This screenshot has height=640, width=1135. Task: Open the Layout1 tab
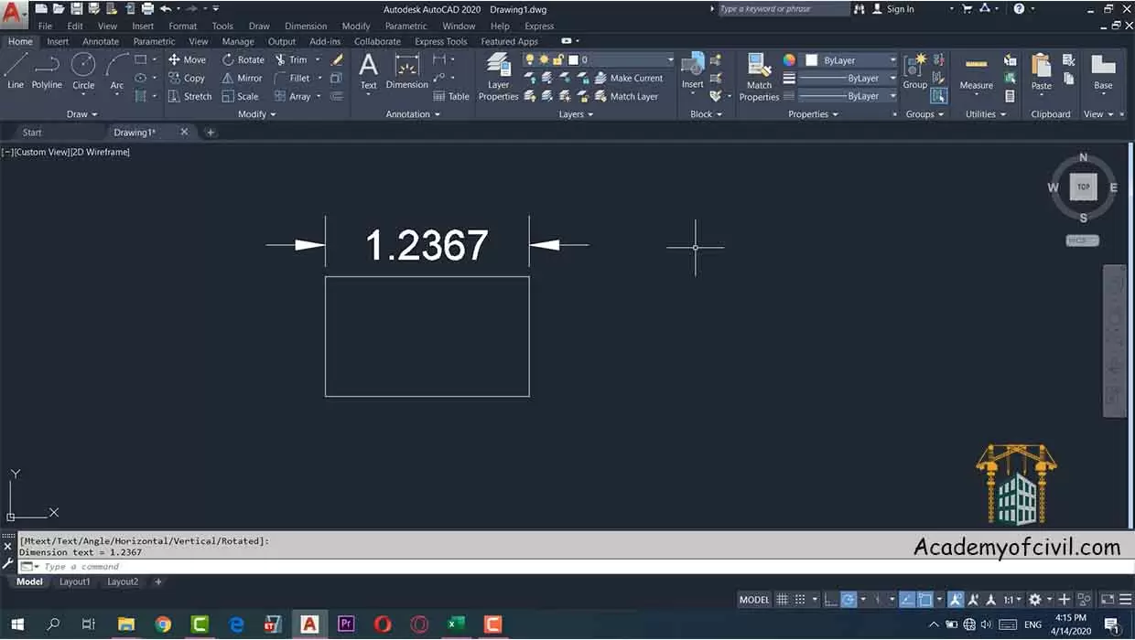(75, 581)
